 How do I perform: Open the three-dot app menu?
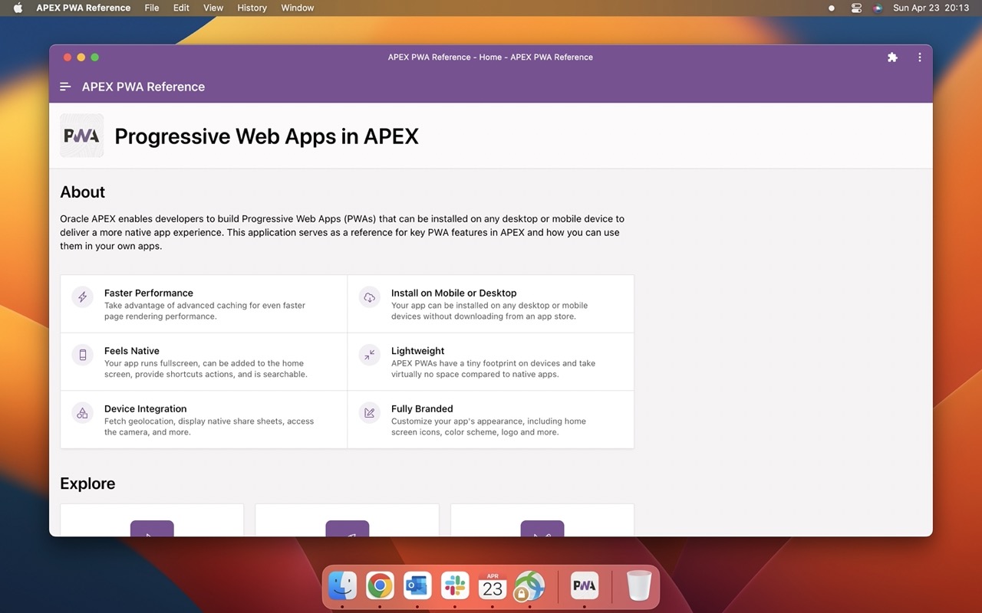click(x=919, y=57)
